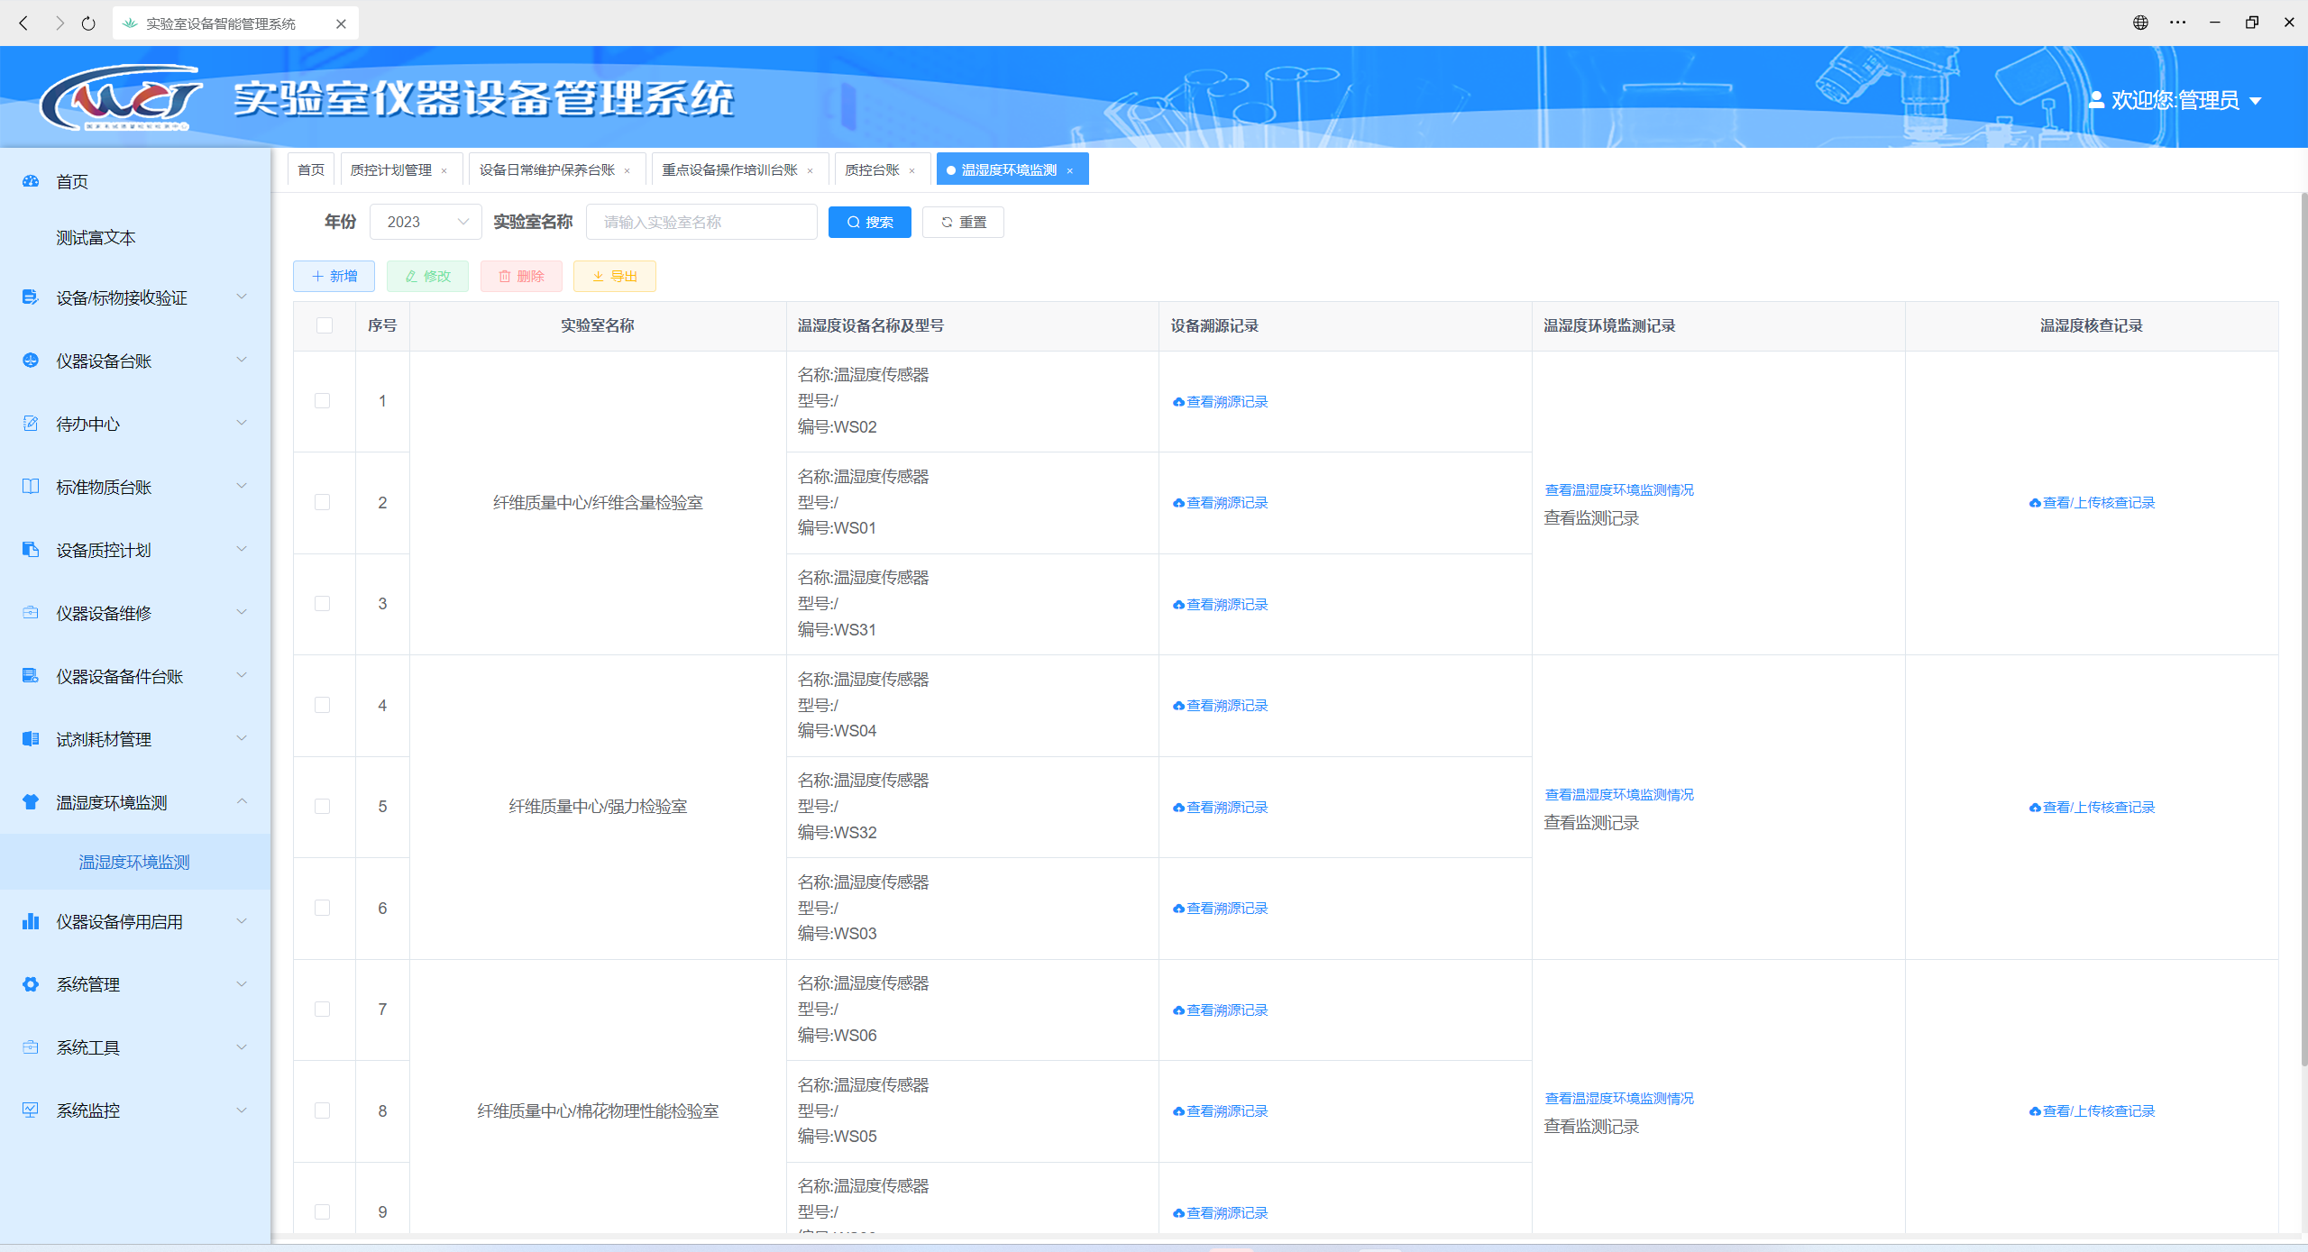Select 温湿度环境监测 submenu item in sidebar
The height and width of the screenshot is (1252, 2308).
[x=134, y=862]
